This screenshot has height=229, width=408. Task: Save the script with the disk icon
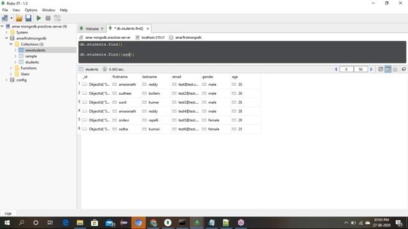(28, 18)
